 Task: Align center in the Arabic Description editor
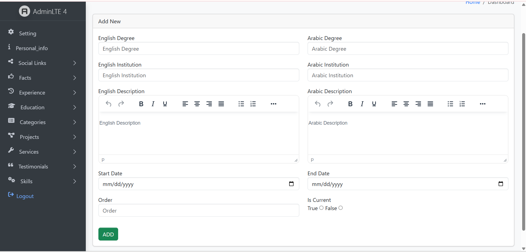click(x=406, y=104)
